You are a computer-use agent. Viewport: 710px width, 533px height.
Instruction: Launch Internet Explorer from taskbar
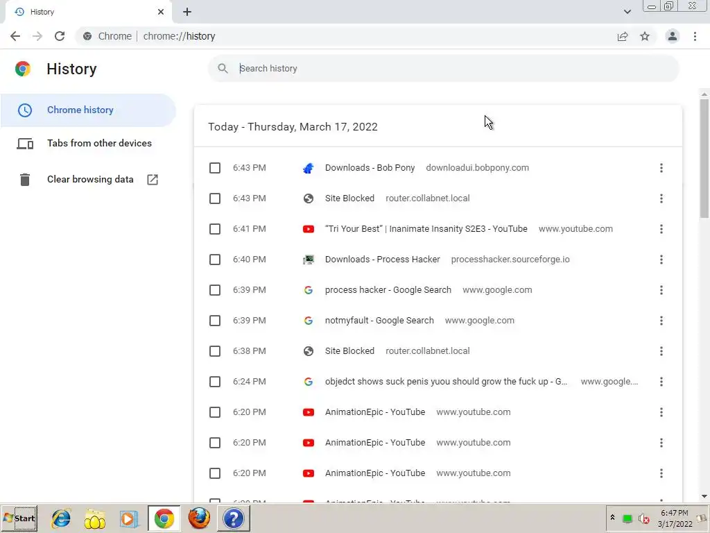pyautogui.click(x=61, y=519)
